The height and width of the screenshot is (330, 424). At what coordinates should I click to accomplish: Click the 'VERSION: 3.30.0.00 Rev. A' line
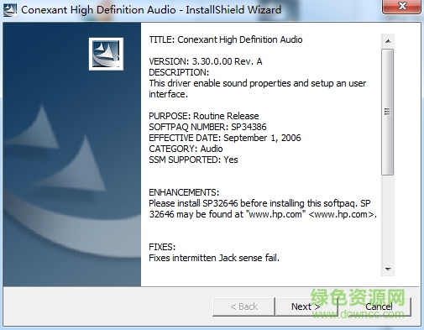tap(206, 61)
